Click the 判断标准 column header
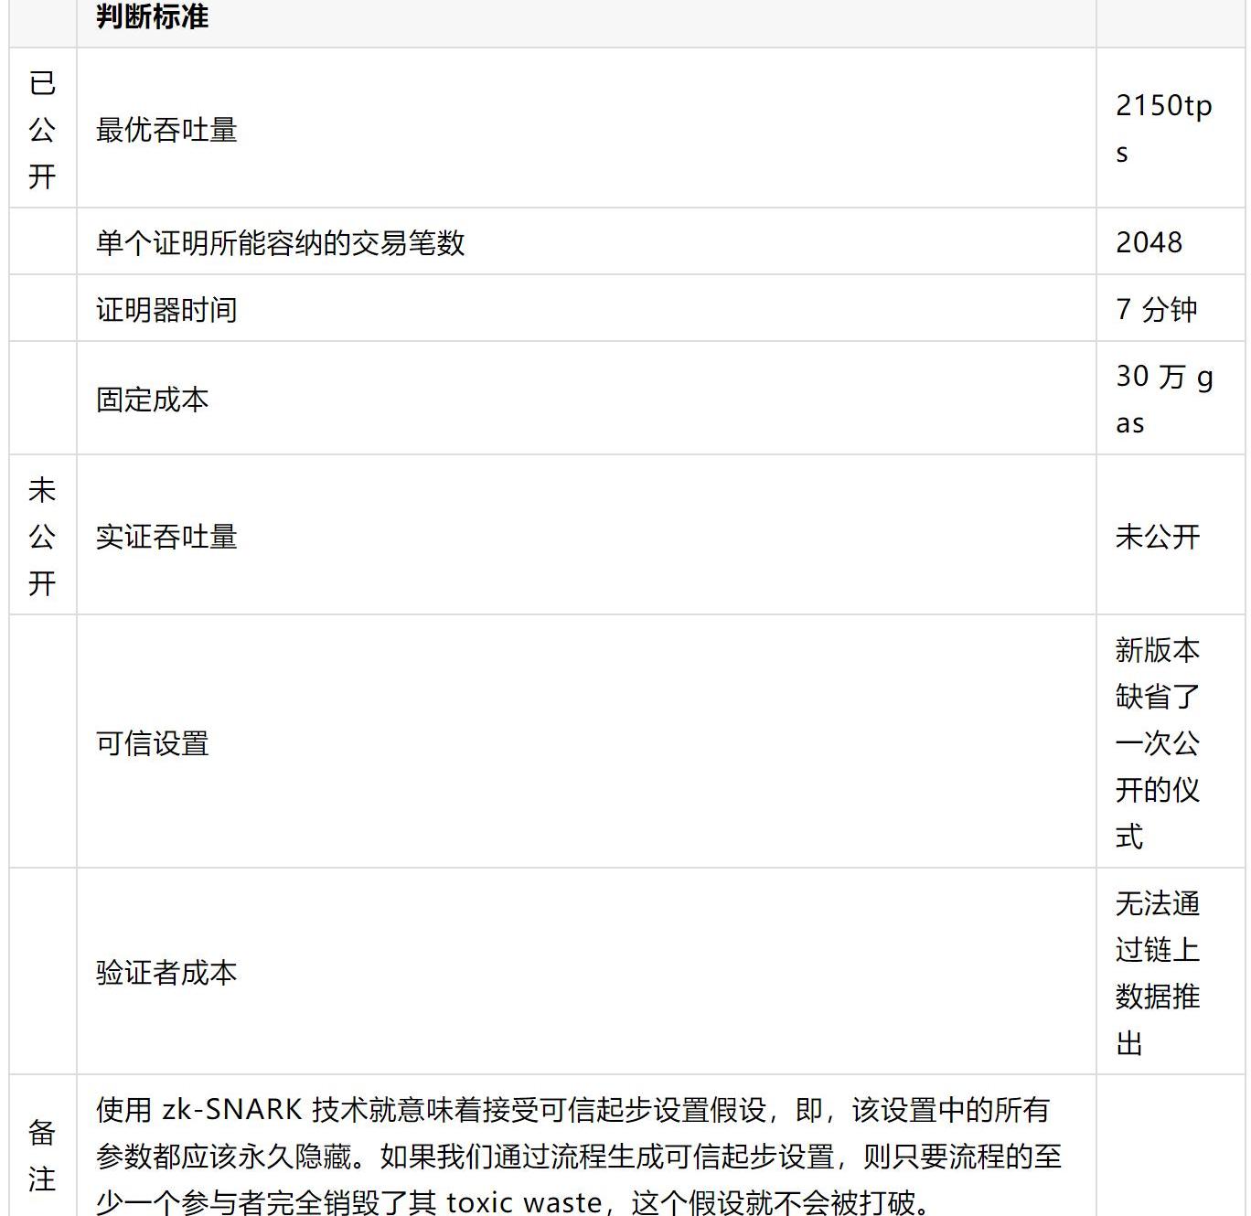 coord(152,16)
